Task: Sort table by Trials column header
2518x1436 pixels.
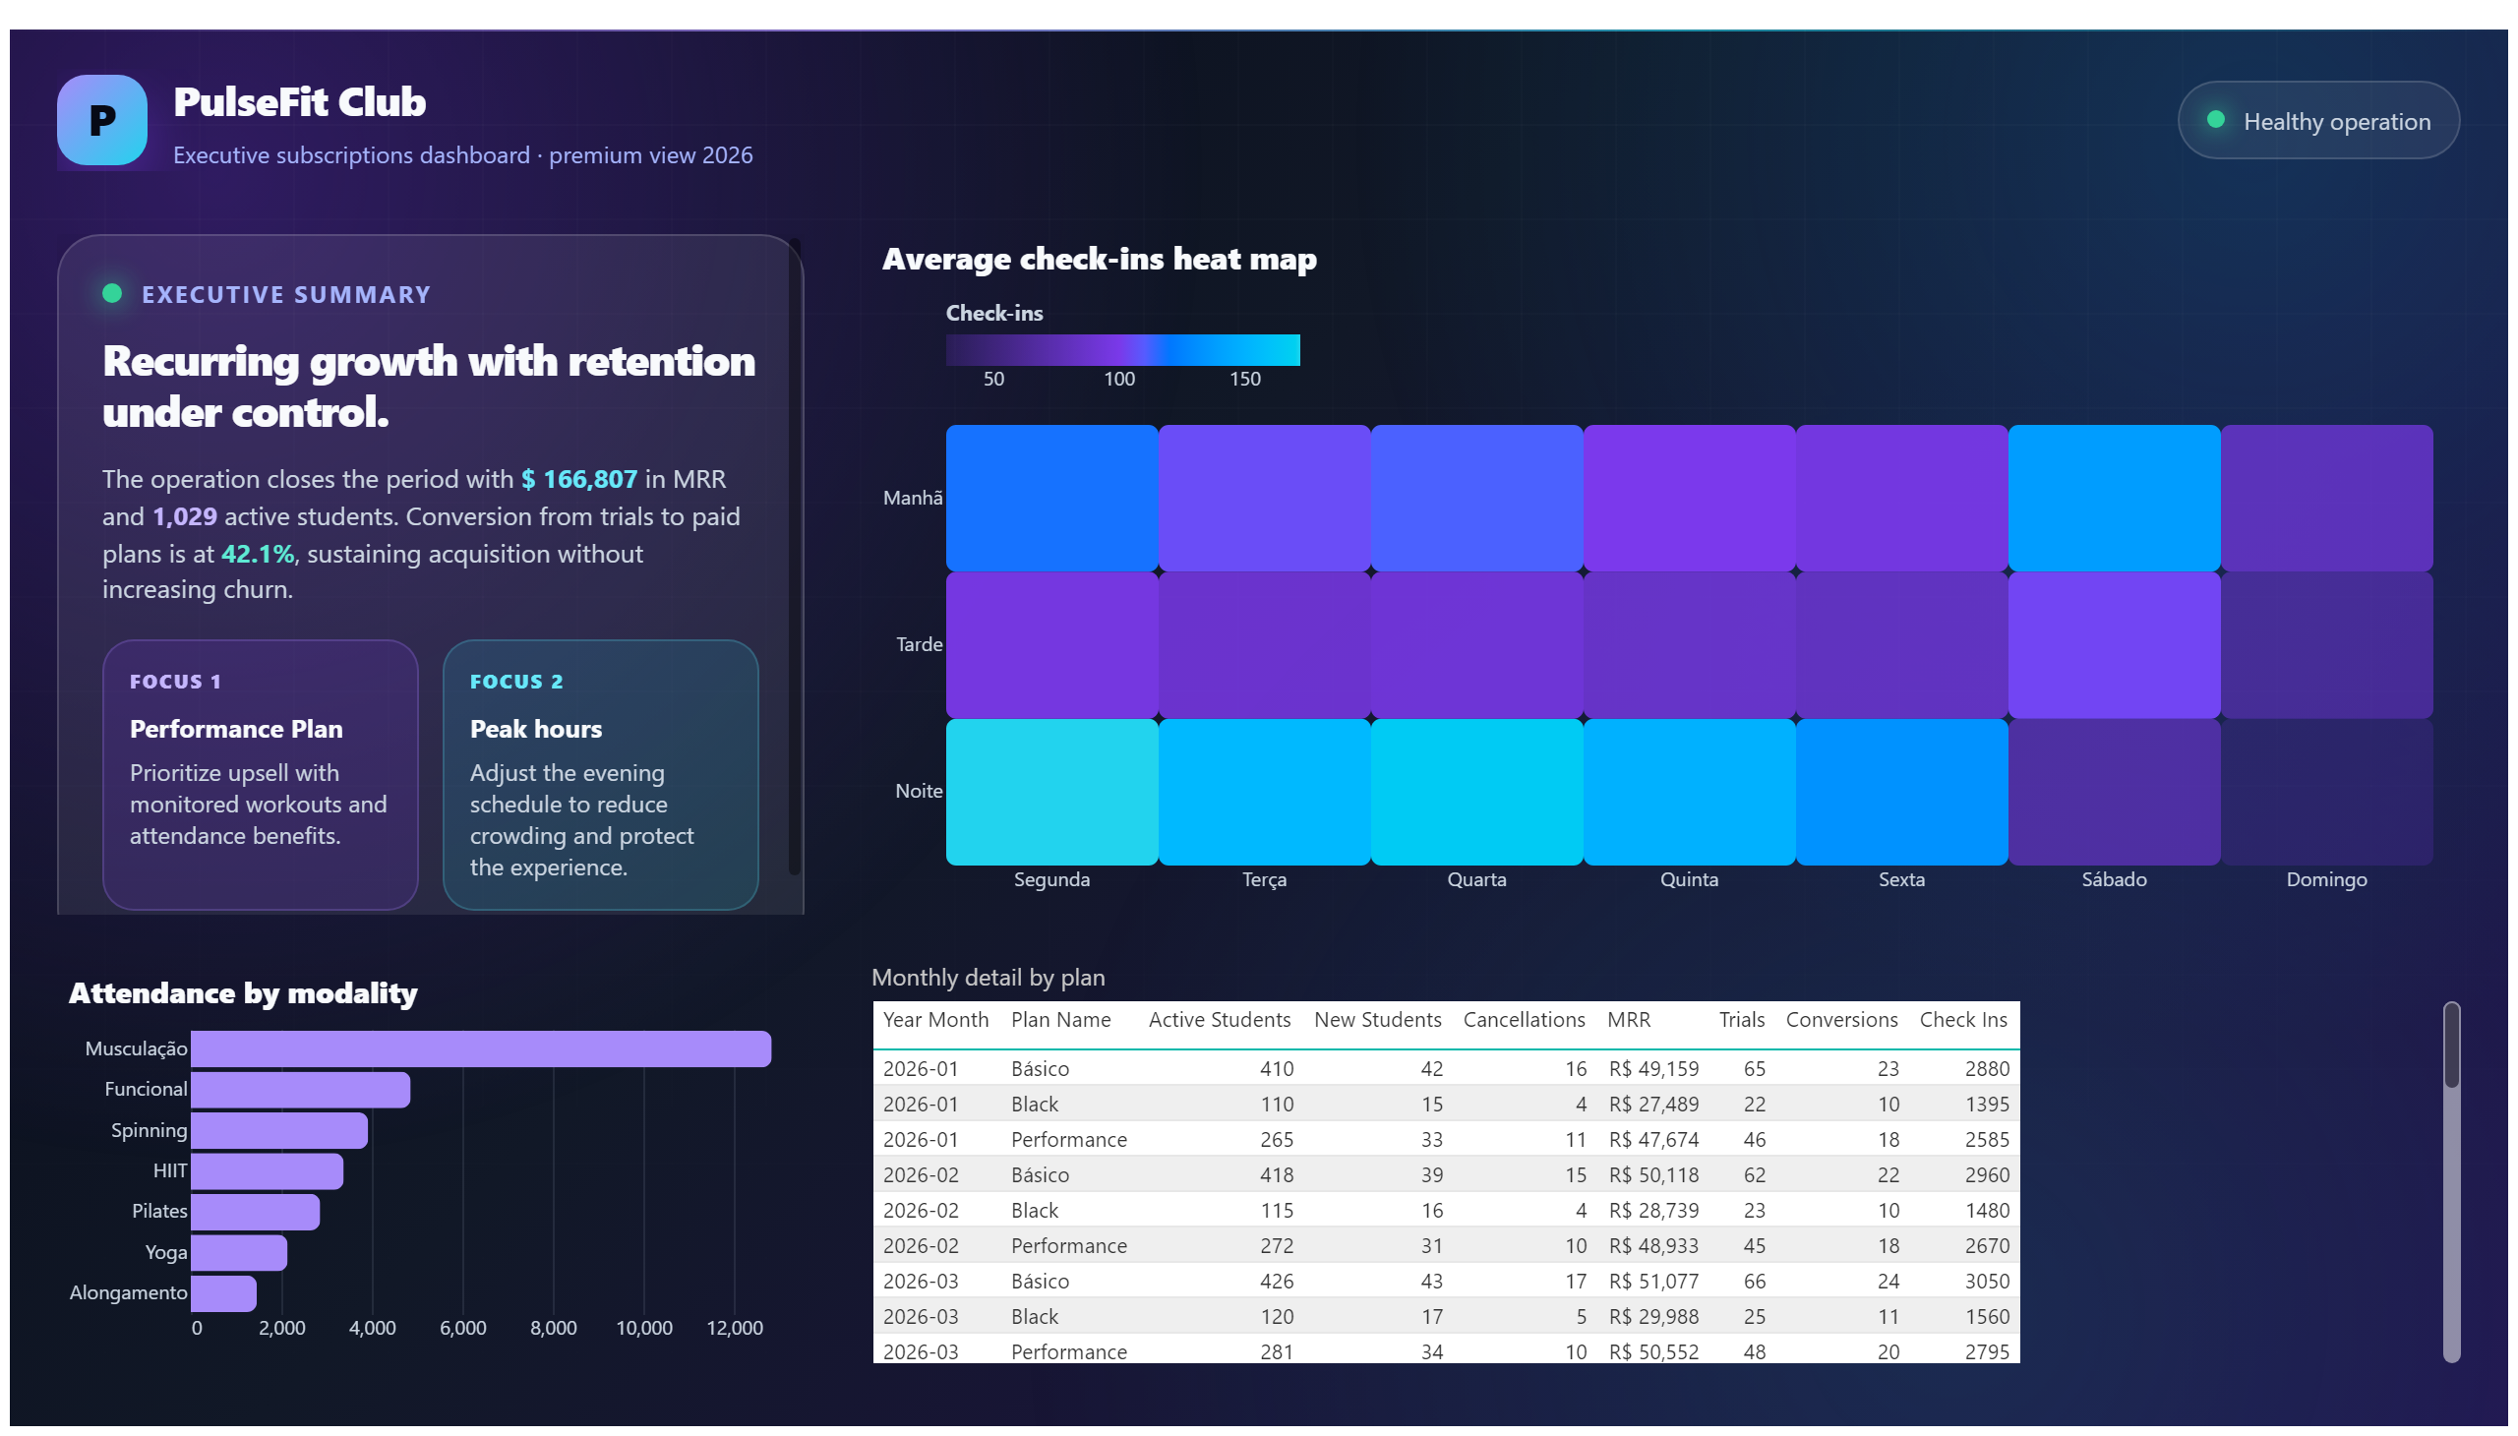Action: [1741, 1020]
